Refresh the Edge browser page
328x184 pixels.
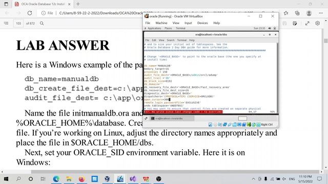(30, 13)
